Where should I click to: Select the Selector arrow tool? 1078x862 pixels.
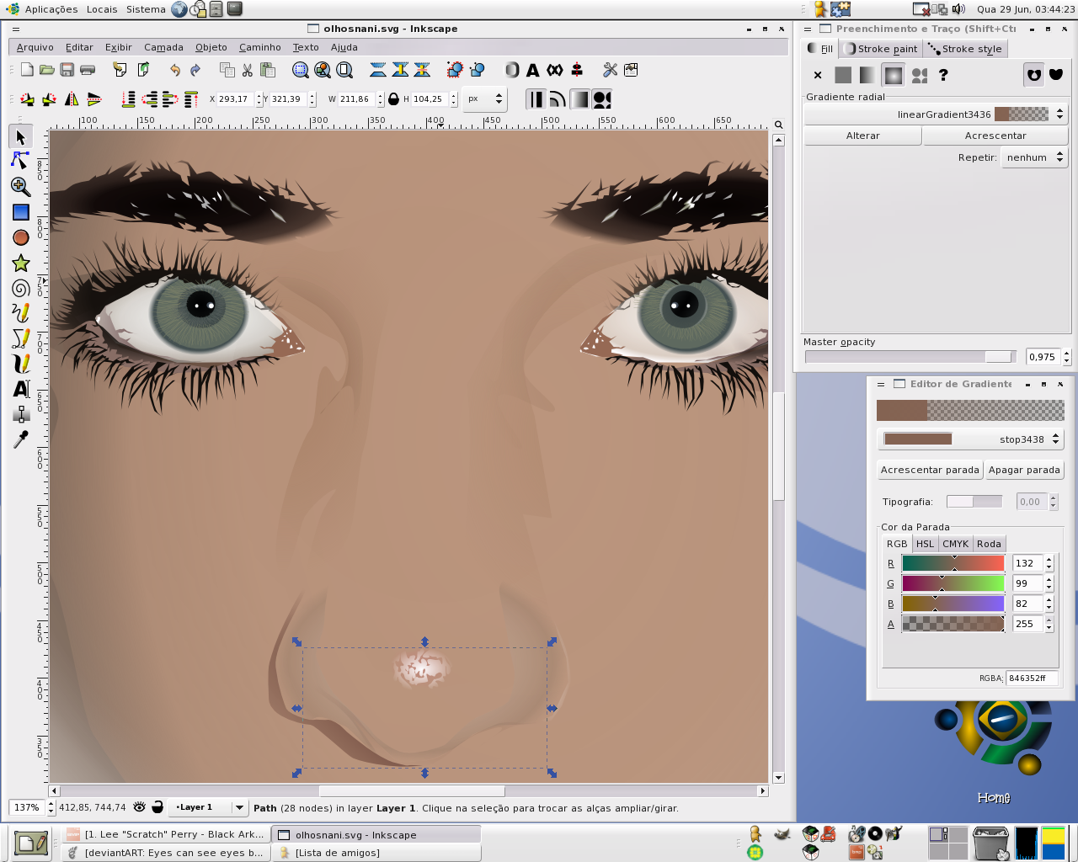21,136
